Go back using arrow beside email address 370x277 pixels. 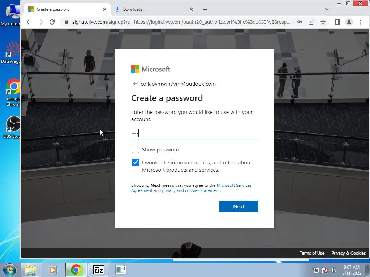click(x=135, y=84)
